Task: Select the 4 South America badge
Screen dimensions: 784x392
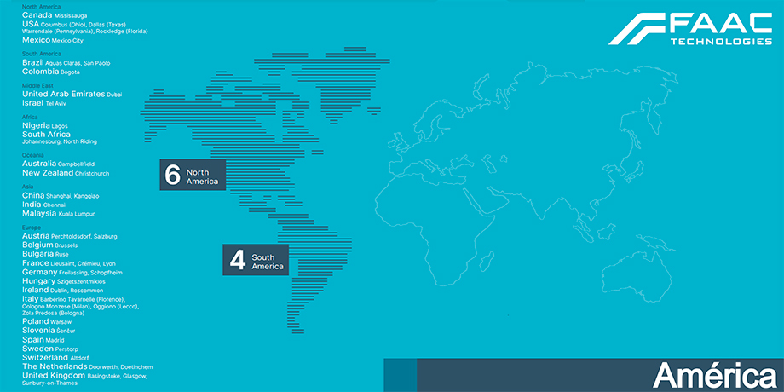Action: coord(256,260)
